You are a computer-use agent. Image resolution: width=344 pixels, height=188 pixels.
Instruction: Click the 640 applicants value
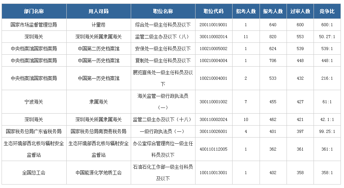[x=273, y=25]
